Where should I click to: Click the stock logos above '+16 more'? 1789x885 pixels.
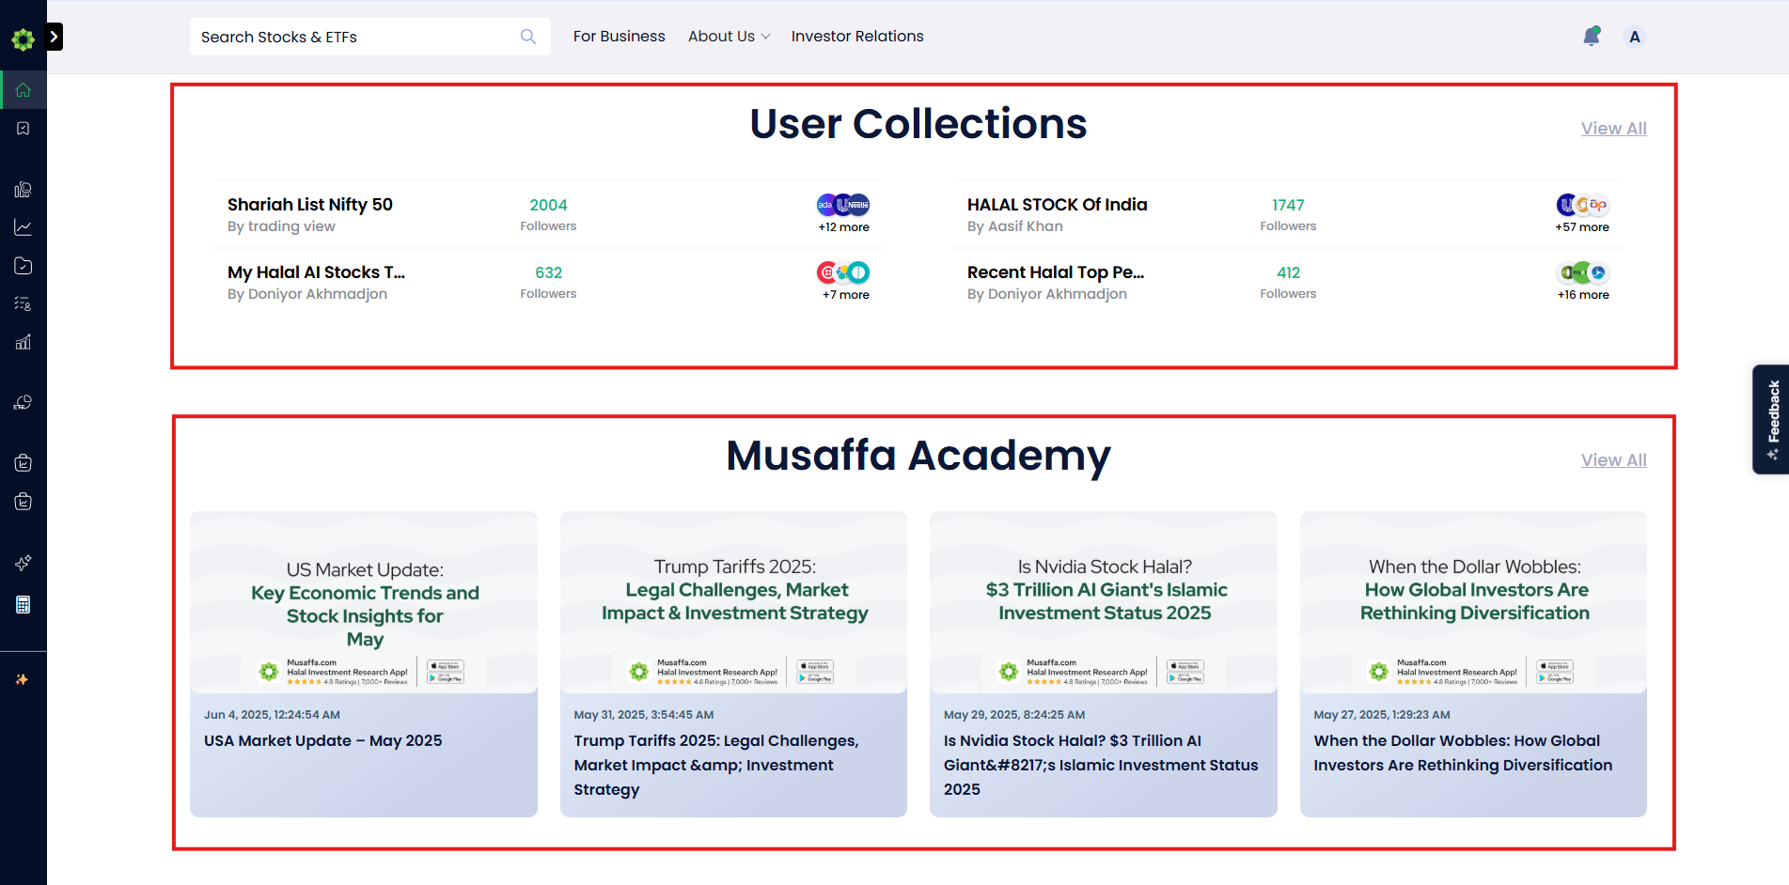point(1583,272)
